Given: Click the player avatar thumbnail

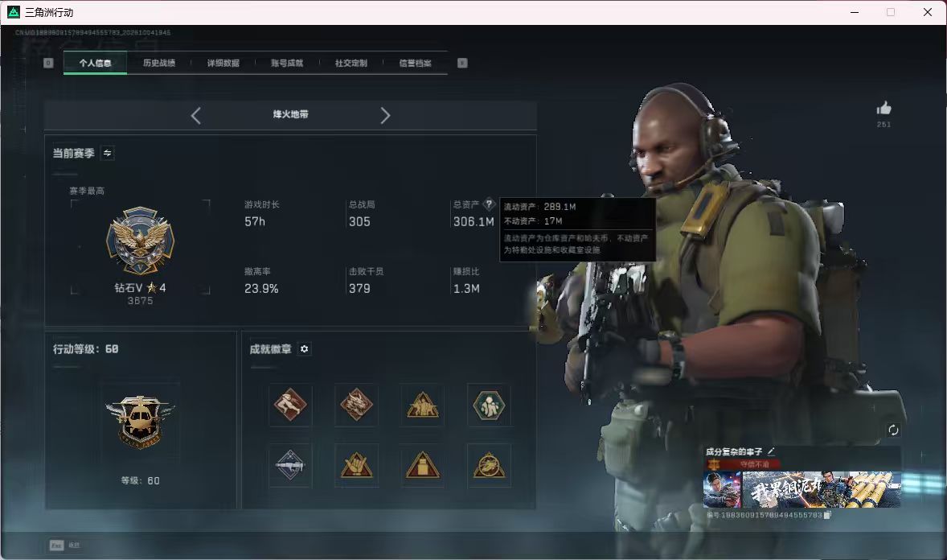Looking at the screenshot, I should (x=723, y=489).
